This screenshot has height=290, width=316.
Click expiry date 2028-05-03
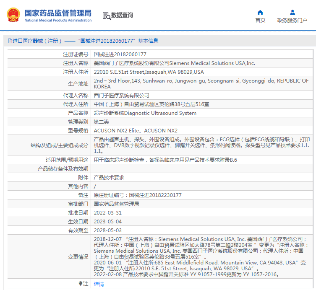[108, 230]
